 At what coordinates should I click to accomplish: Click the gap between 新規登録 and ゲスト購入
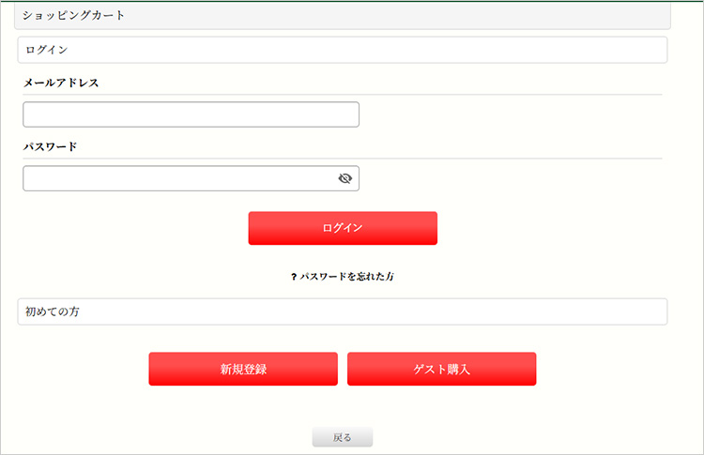(343, 369)
